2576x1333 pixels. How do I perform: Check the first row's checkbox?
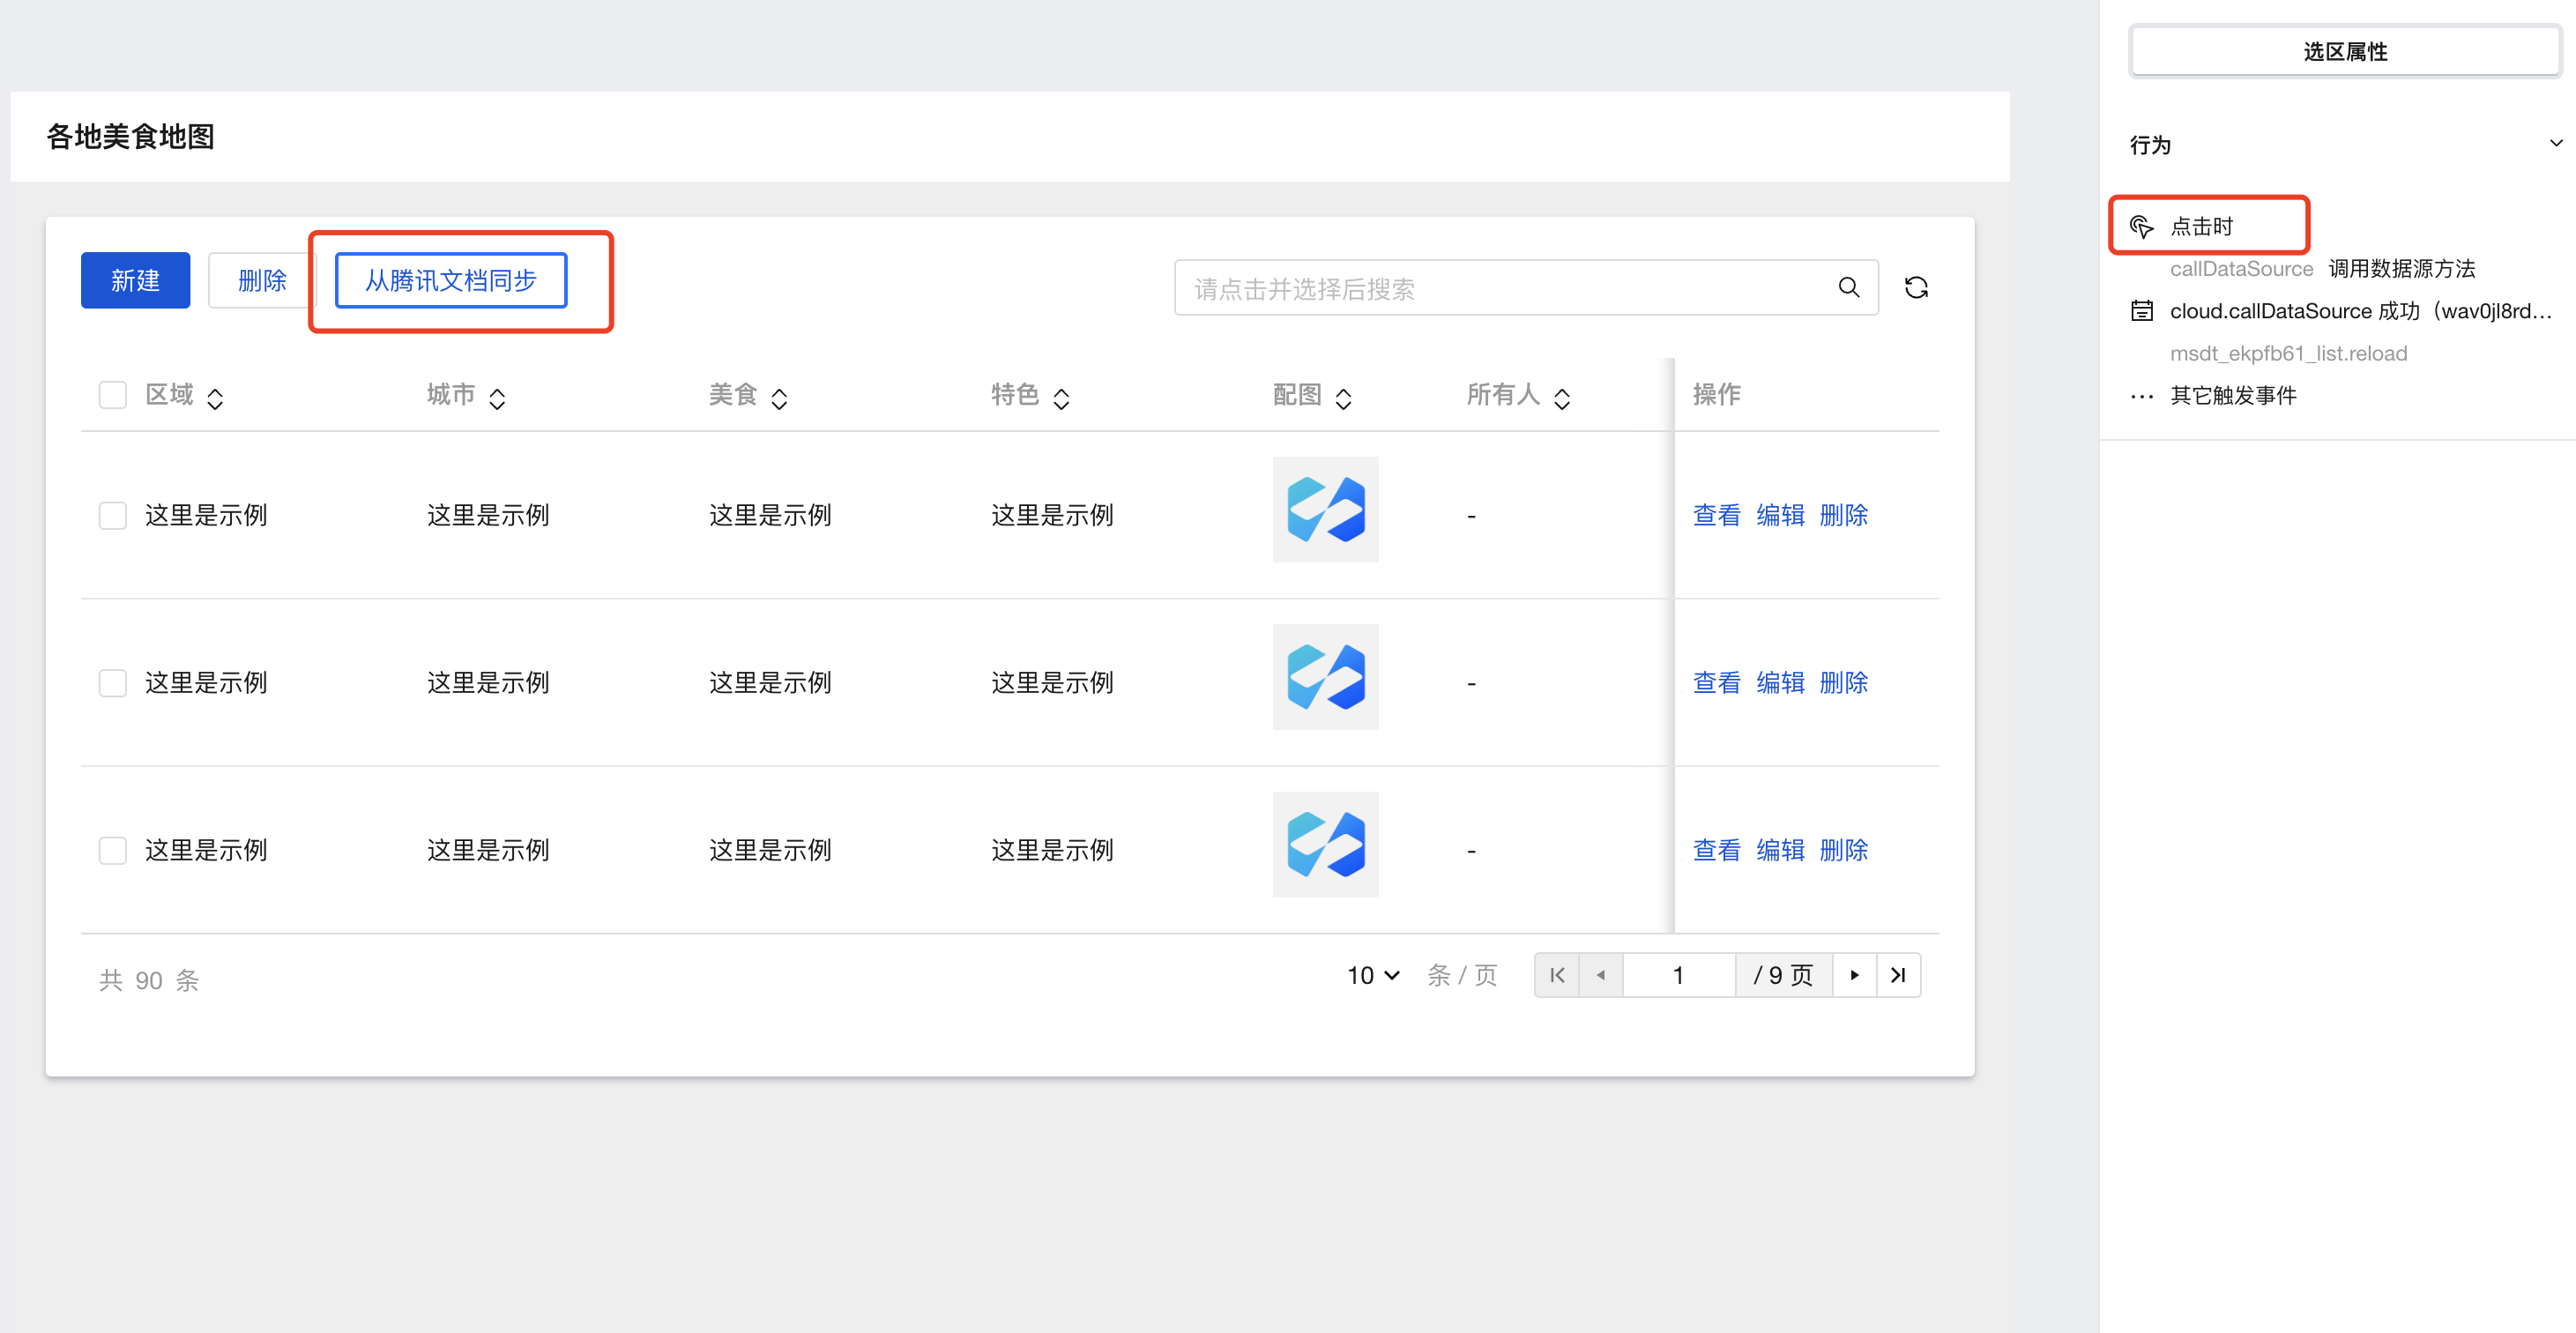(x=113, y=516)
